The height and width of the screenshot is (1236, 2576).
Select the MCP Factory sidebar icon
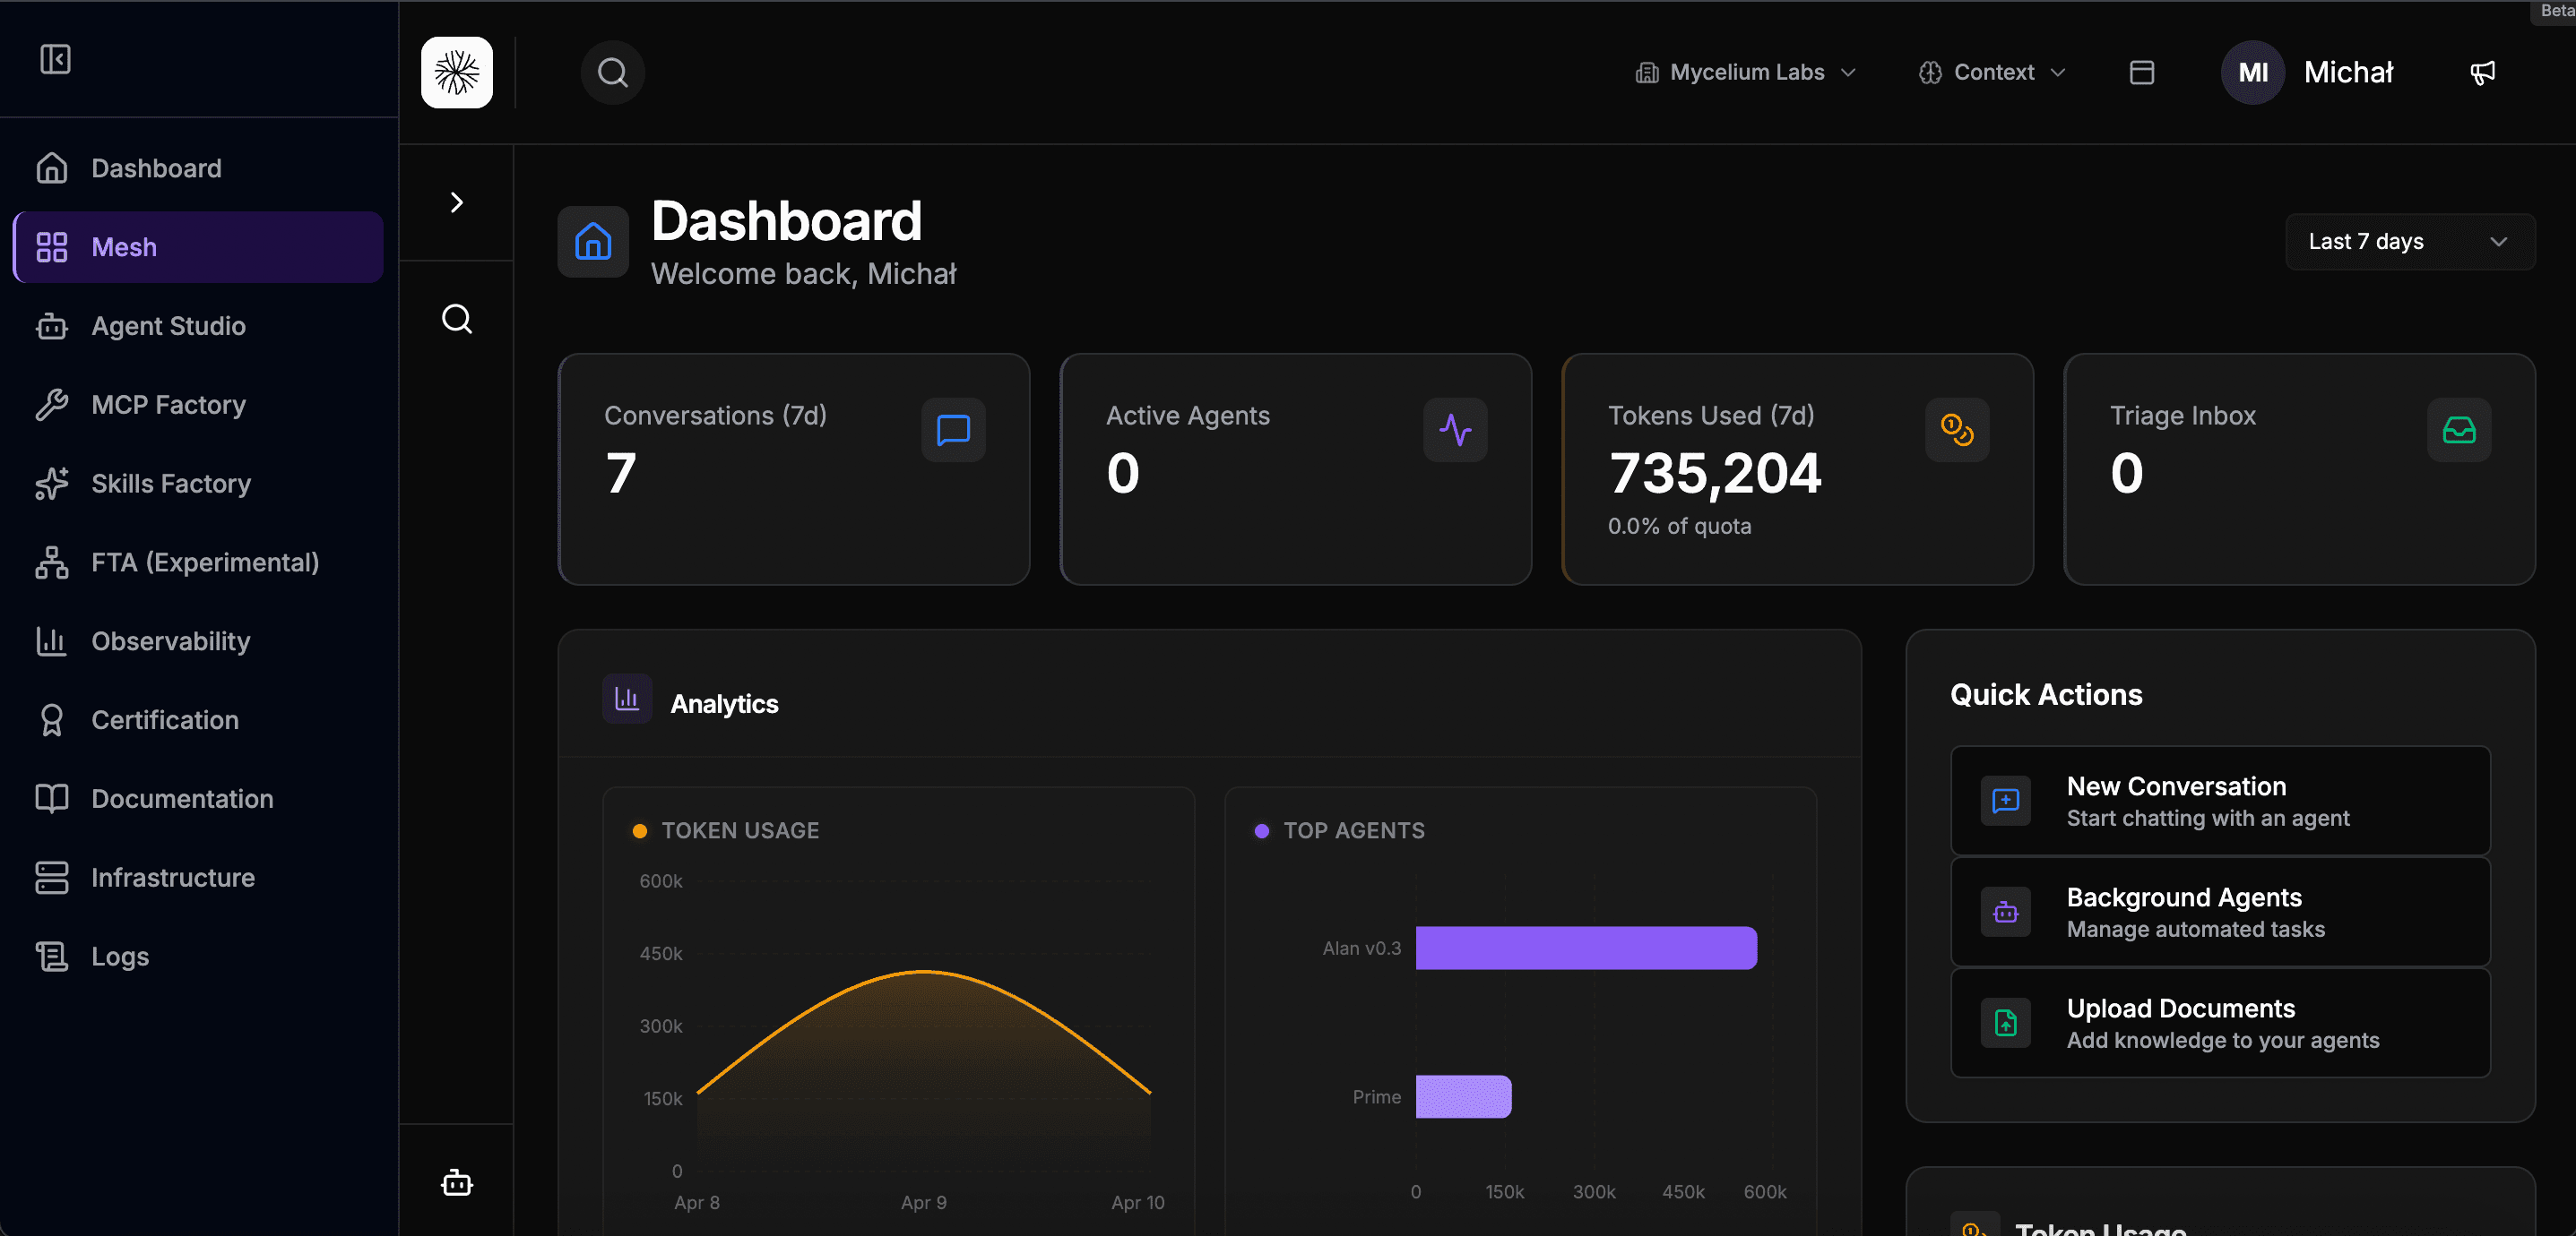[52, 404]
